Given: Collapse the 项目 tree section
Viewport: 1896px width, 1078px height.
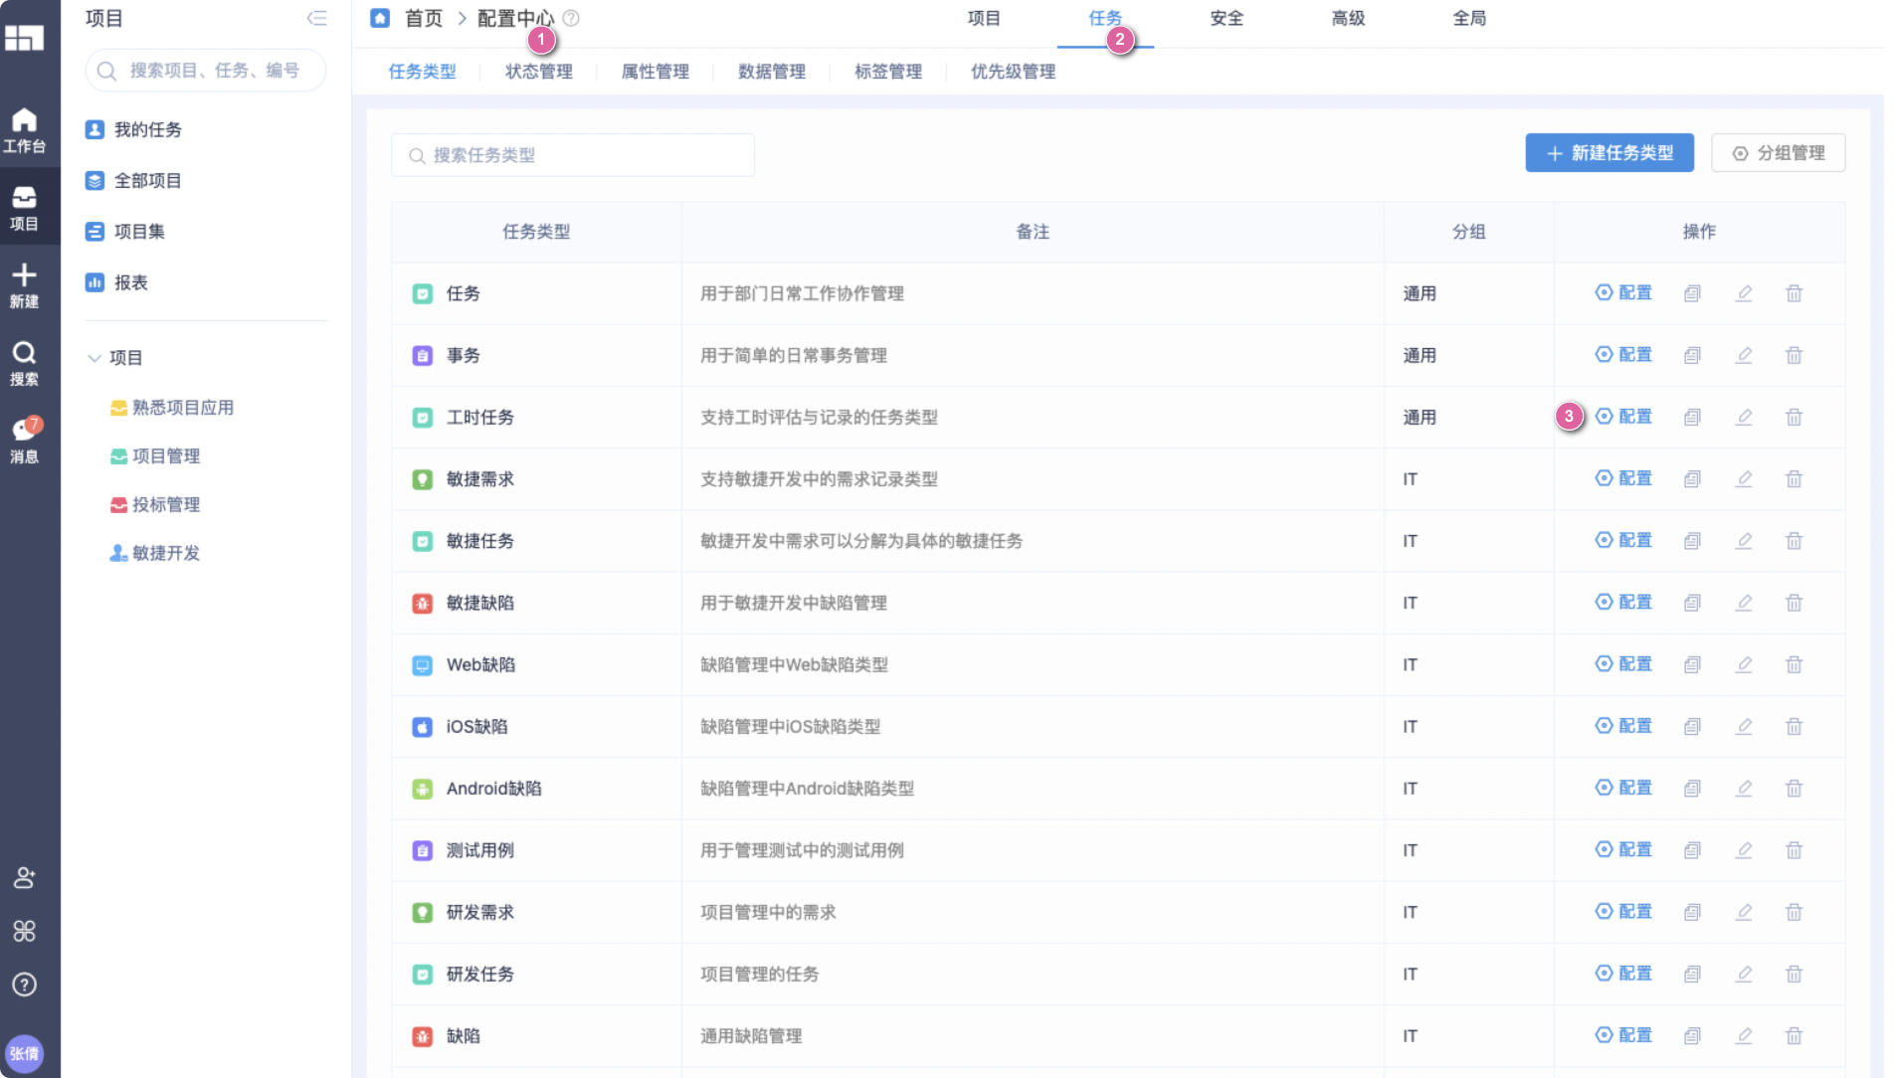Looking at the screenshot, I should 95,358.
